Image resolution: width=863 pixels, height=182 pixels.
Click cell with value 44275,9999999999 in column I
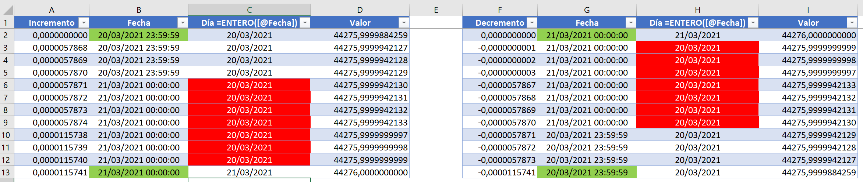click(808, 48)
